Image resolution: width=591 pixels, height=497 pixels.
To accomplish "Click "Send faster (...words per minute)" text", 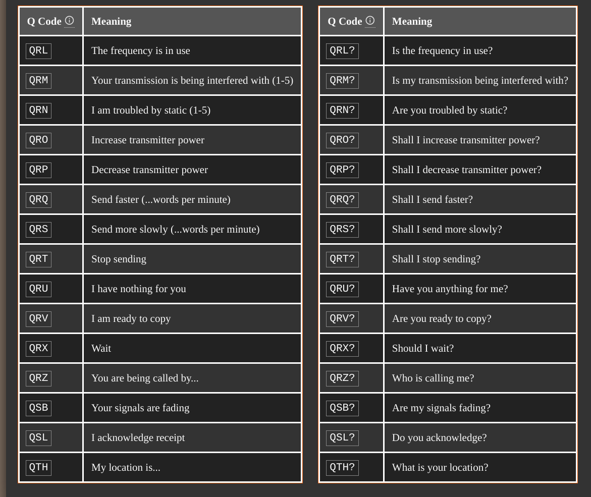I will (160, 199).
